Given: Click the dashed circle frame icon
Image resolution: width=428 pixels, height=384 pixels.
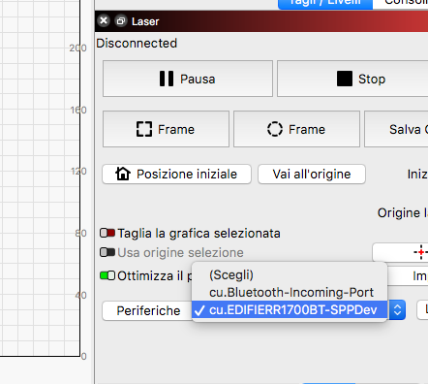Looking at the screenshot, I should click(x=275, y=129).
